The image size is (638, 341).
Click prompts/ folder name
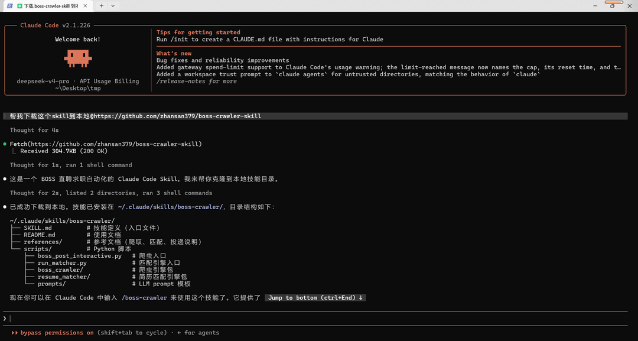click(x=51, y=284)
